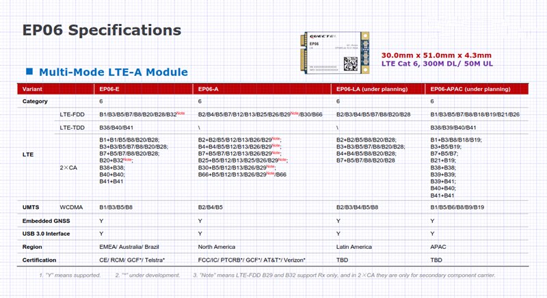Viewport: 547px width, 298px height.
Task: Click EP06-APAC LTE-FDD bands B1/B3/B5/B7/B8/B18/B19/B21/B26
Action: click(475, 114)
